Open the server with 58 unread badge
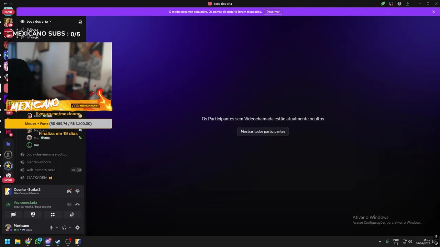The height and width of the screenshot is (247, 440). 8,22
